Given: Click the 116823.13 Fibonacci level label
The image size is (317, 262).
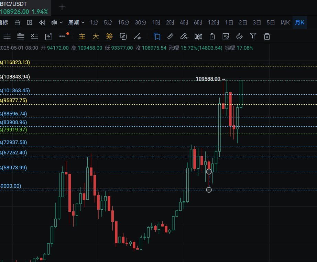Looking at the screenshot, I should (x=15, y=62).
